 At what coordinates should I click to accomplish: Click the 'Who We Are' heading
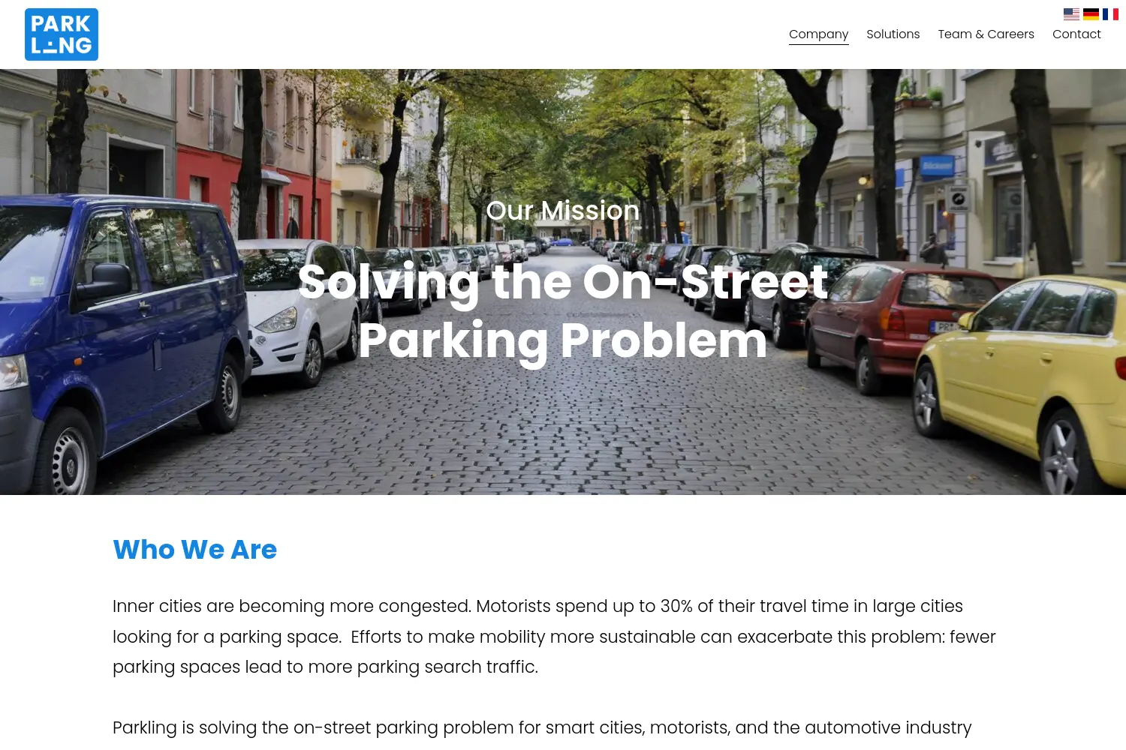(x=195, y=550)
